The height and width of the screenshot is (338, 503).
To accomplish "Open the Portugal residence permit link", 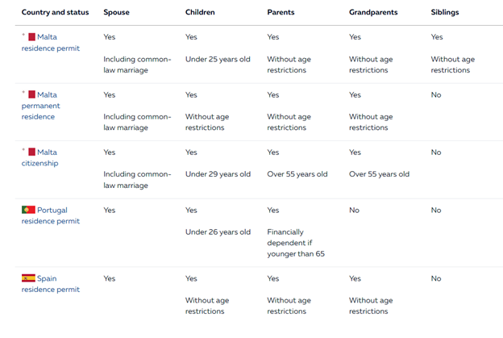I will click(x=50, y=215).
